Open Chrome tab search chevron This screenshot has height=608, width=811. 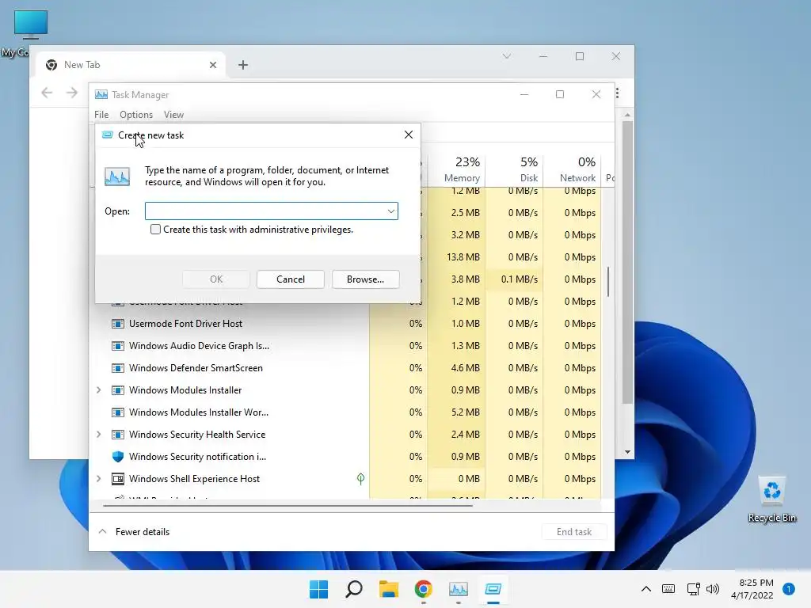point(507,56)
